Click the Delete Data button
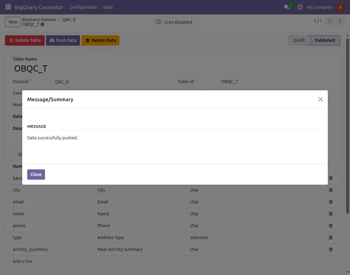 [100, 40]
